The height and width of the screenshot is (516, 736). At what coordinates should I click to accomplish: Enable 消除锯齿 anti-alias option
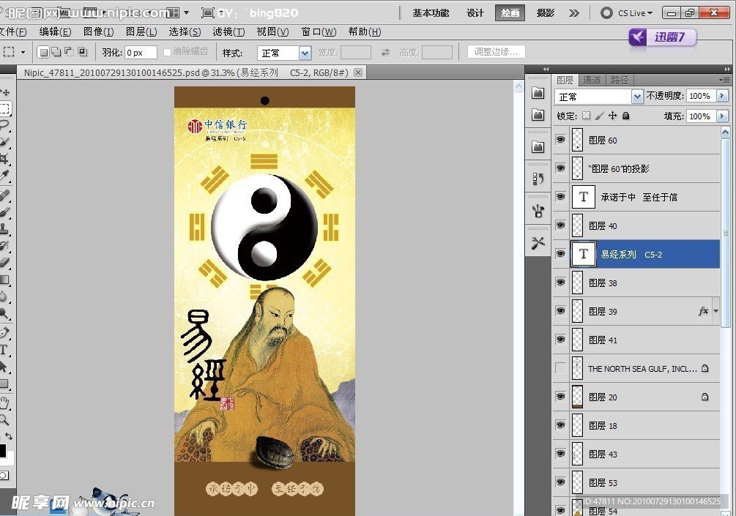click(x=167, y=52)
